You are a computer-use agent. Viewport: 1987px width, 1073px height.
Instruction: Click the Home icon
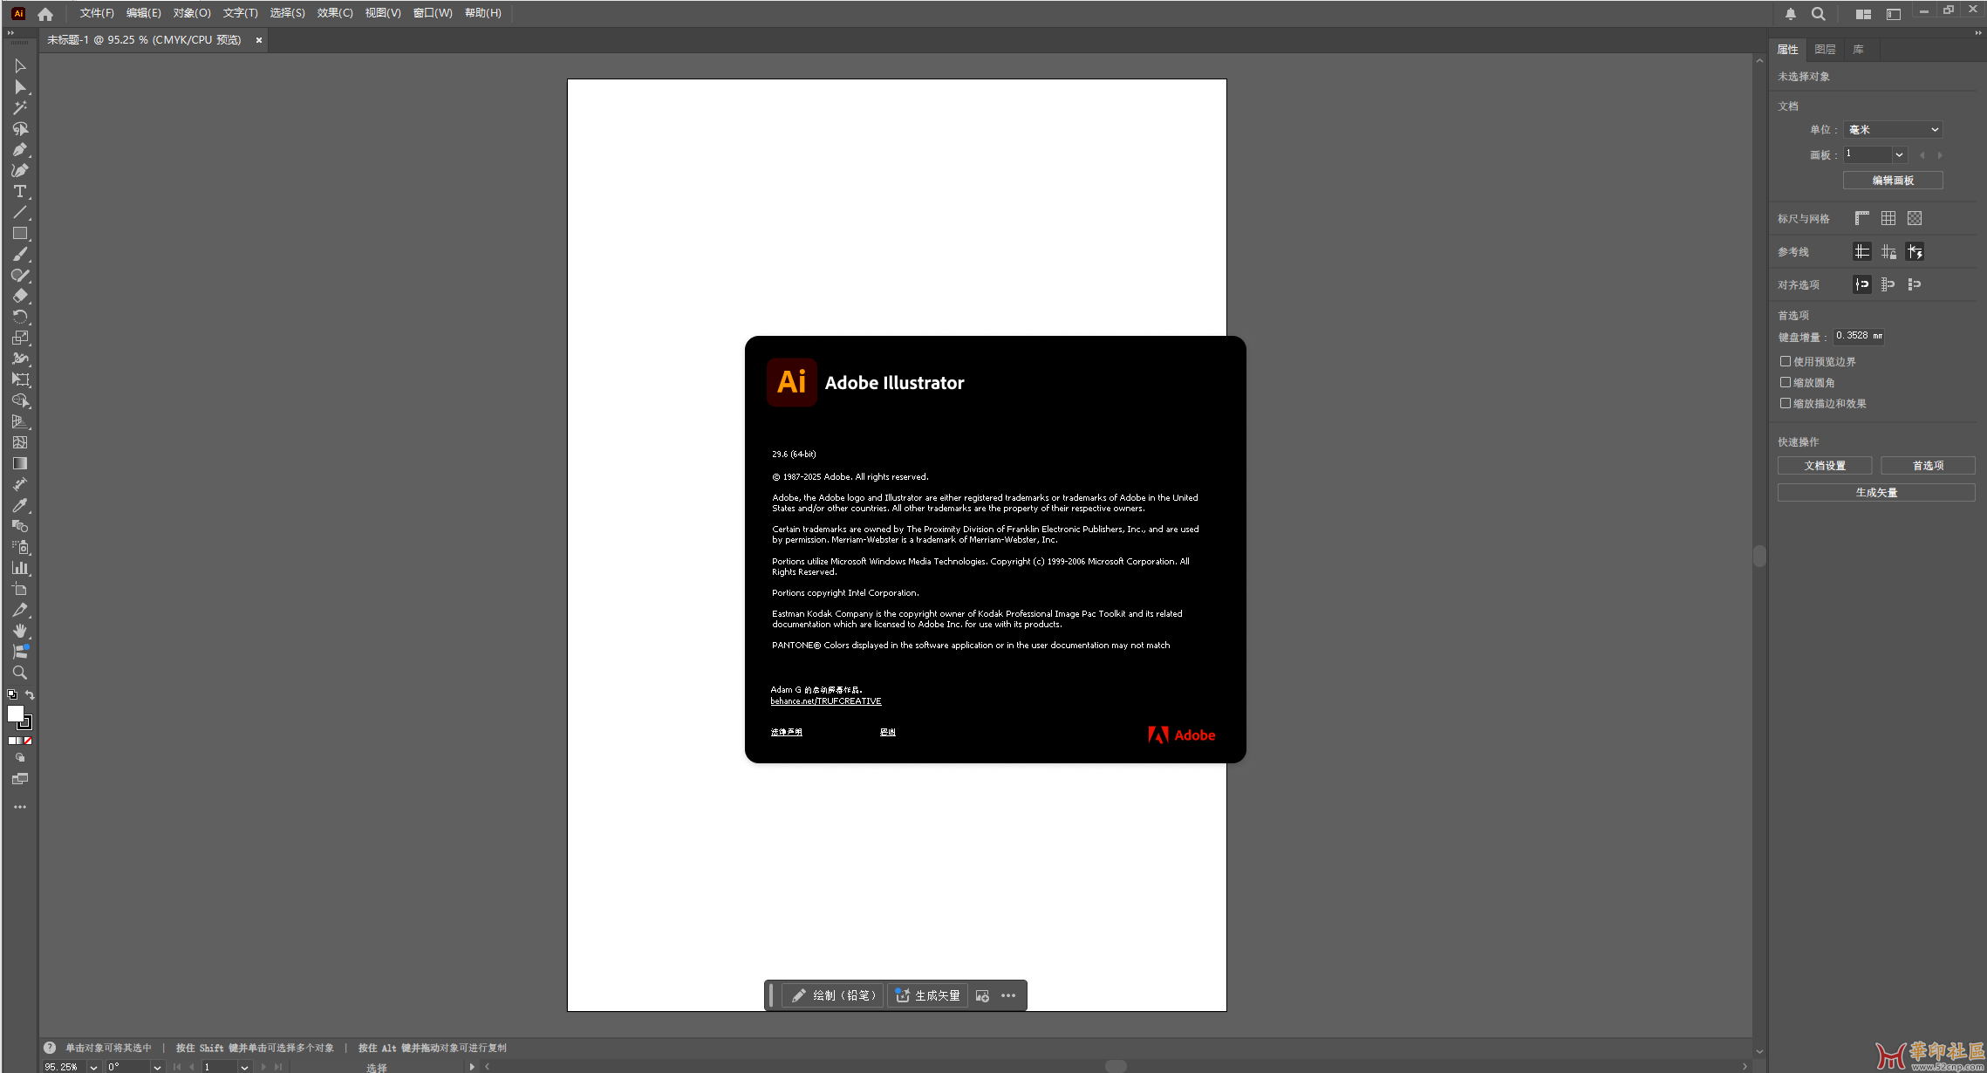point(45,14)
